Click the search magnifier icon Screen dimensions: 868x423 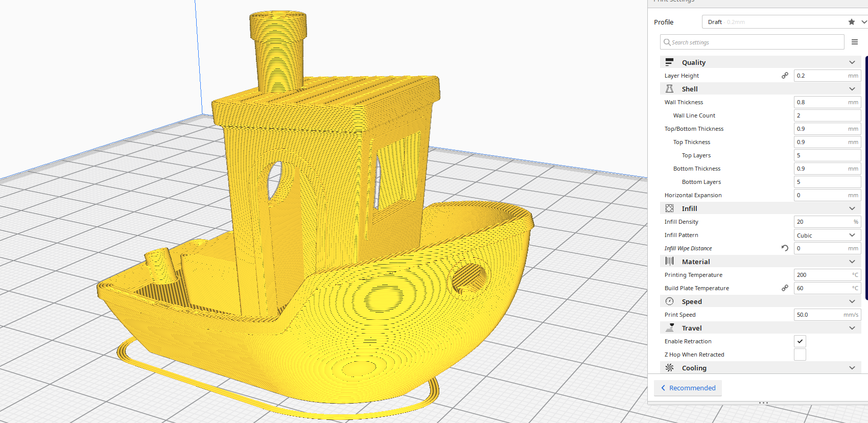pyautogui.click(x=667, y=42)
